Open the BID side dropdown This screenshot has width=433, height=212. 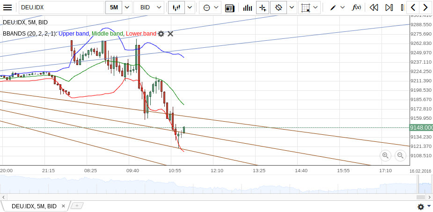pos(150,7)
